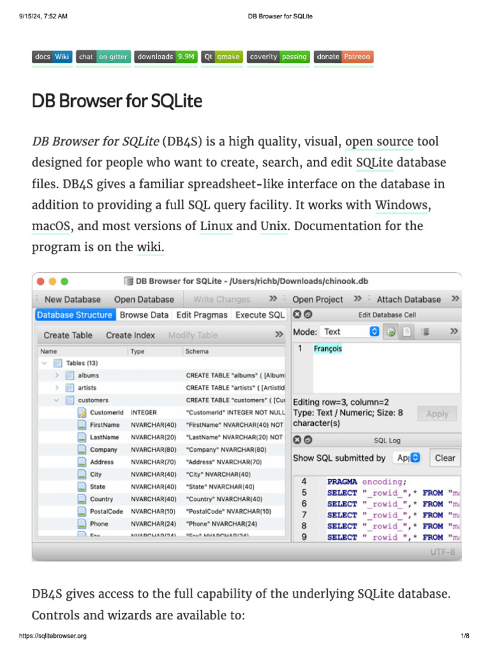Switch to the Edit Pragmas tab

(201, 315)
